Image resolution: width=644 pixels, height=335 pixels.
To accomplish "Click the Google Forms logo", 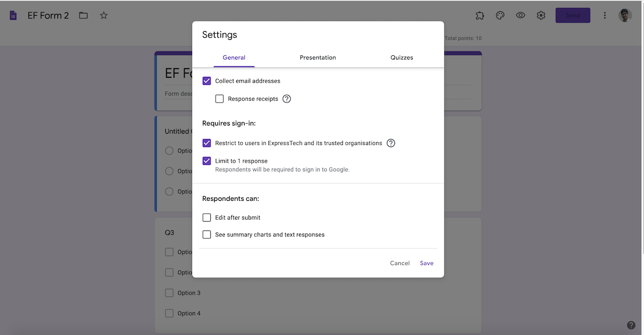I will pyautogui.click(x=12, y=15).
